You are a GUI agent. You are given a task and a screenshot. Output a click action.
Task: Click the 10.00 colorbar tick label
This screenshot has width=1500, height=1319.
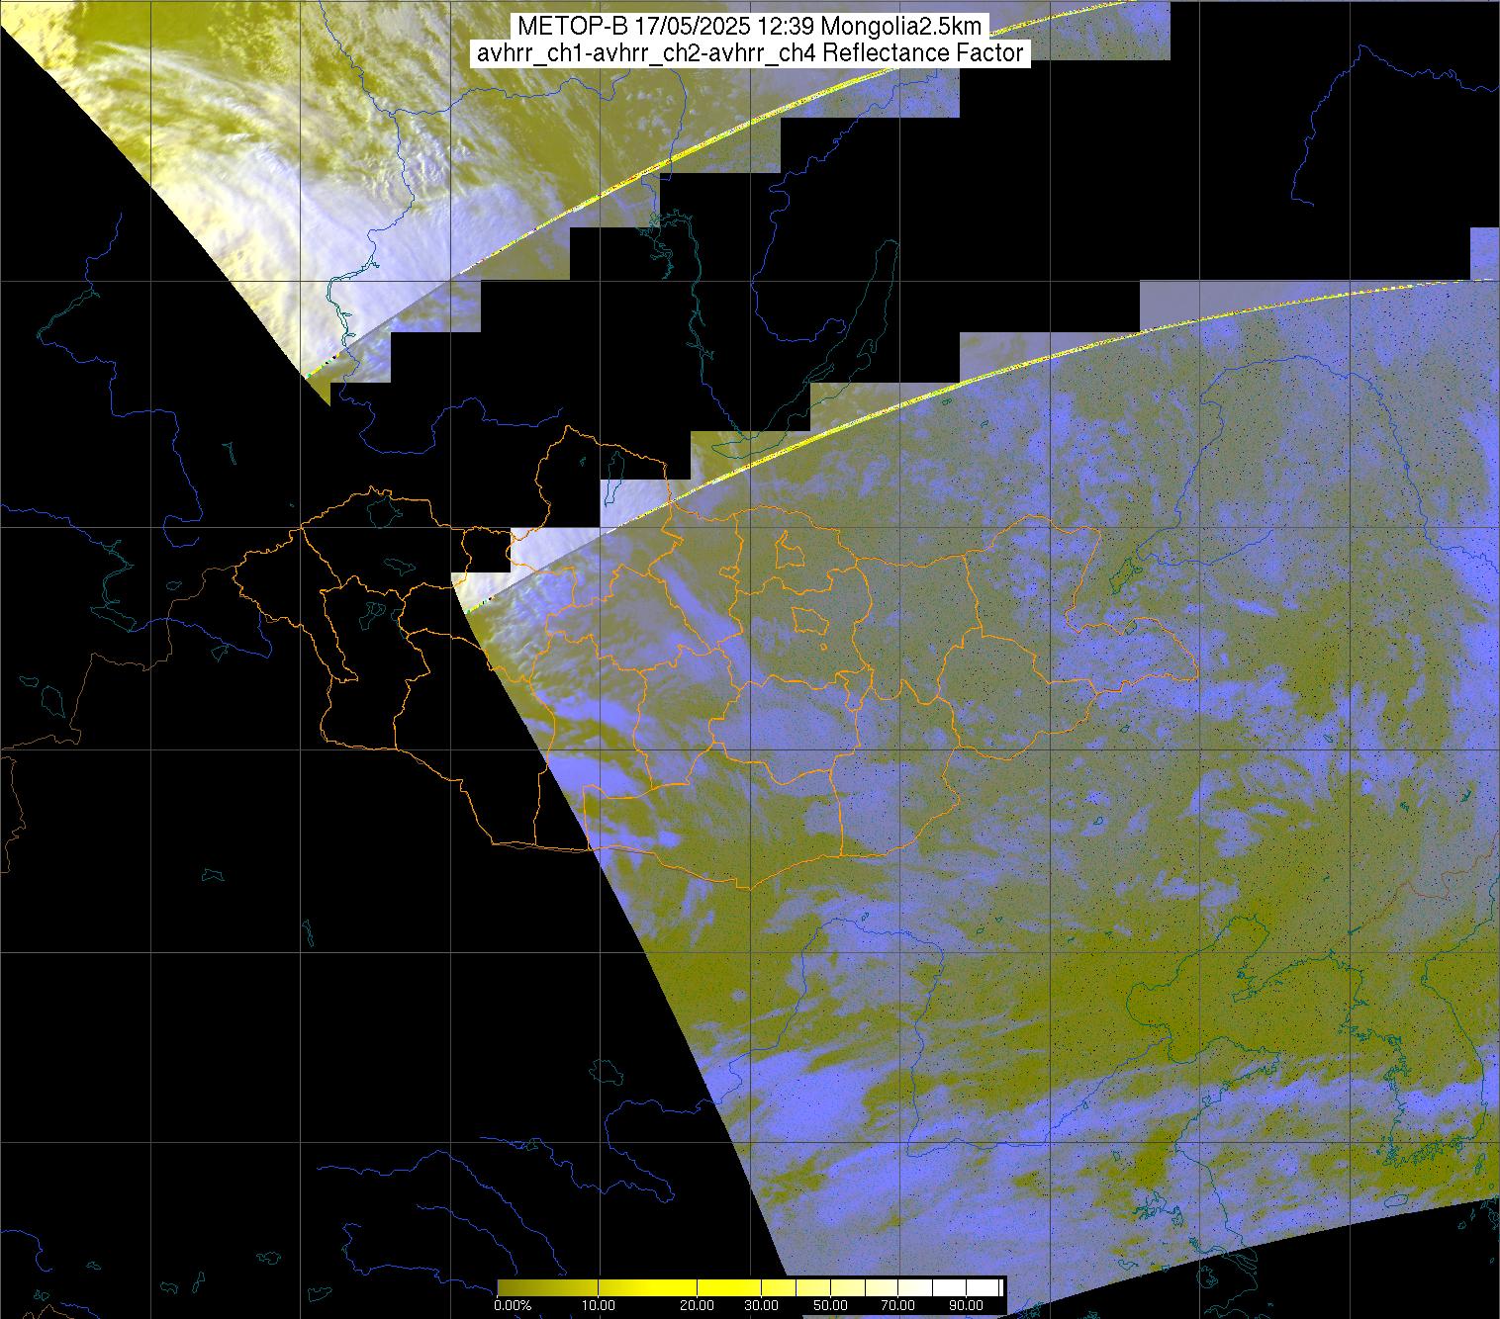click(x=599, y=1305)
